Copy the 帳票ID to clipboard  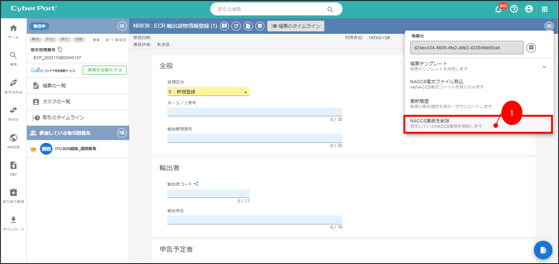[x=531, y=48]
